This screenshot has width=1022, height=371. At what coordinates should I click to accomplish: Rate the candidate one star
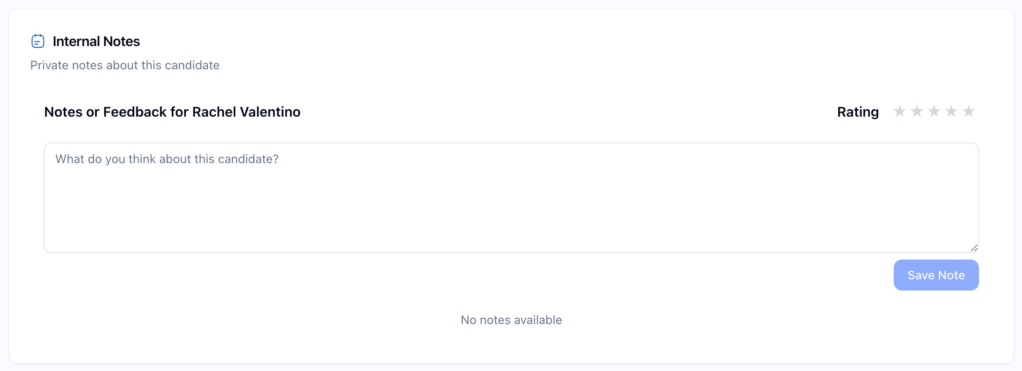pos(899,111)
